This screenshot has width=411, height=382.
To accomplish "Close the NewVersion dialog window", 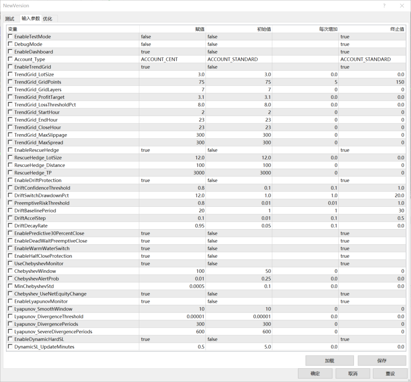I will tap(402, 6).
